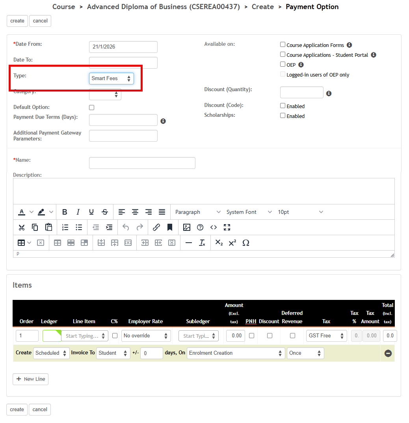The height and width of the screenshot is (423, 409).
Task: Cut selection using scissors icon
Action: pyautogui.click(x=22, y=227)
